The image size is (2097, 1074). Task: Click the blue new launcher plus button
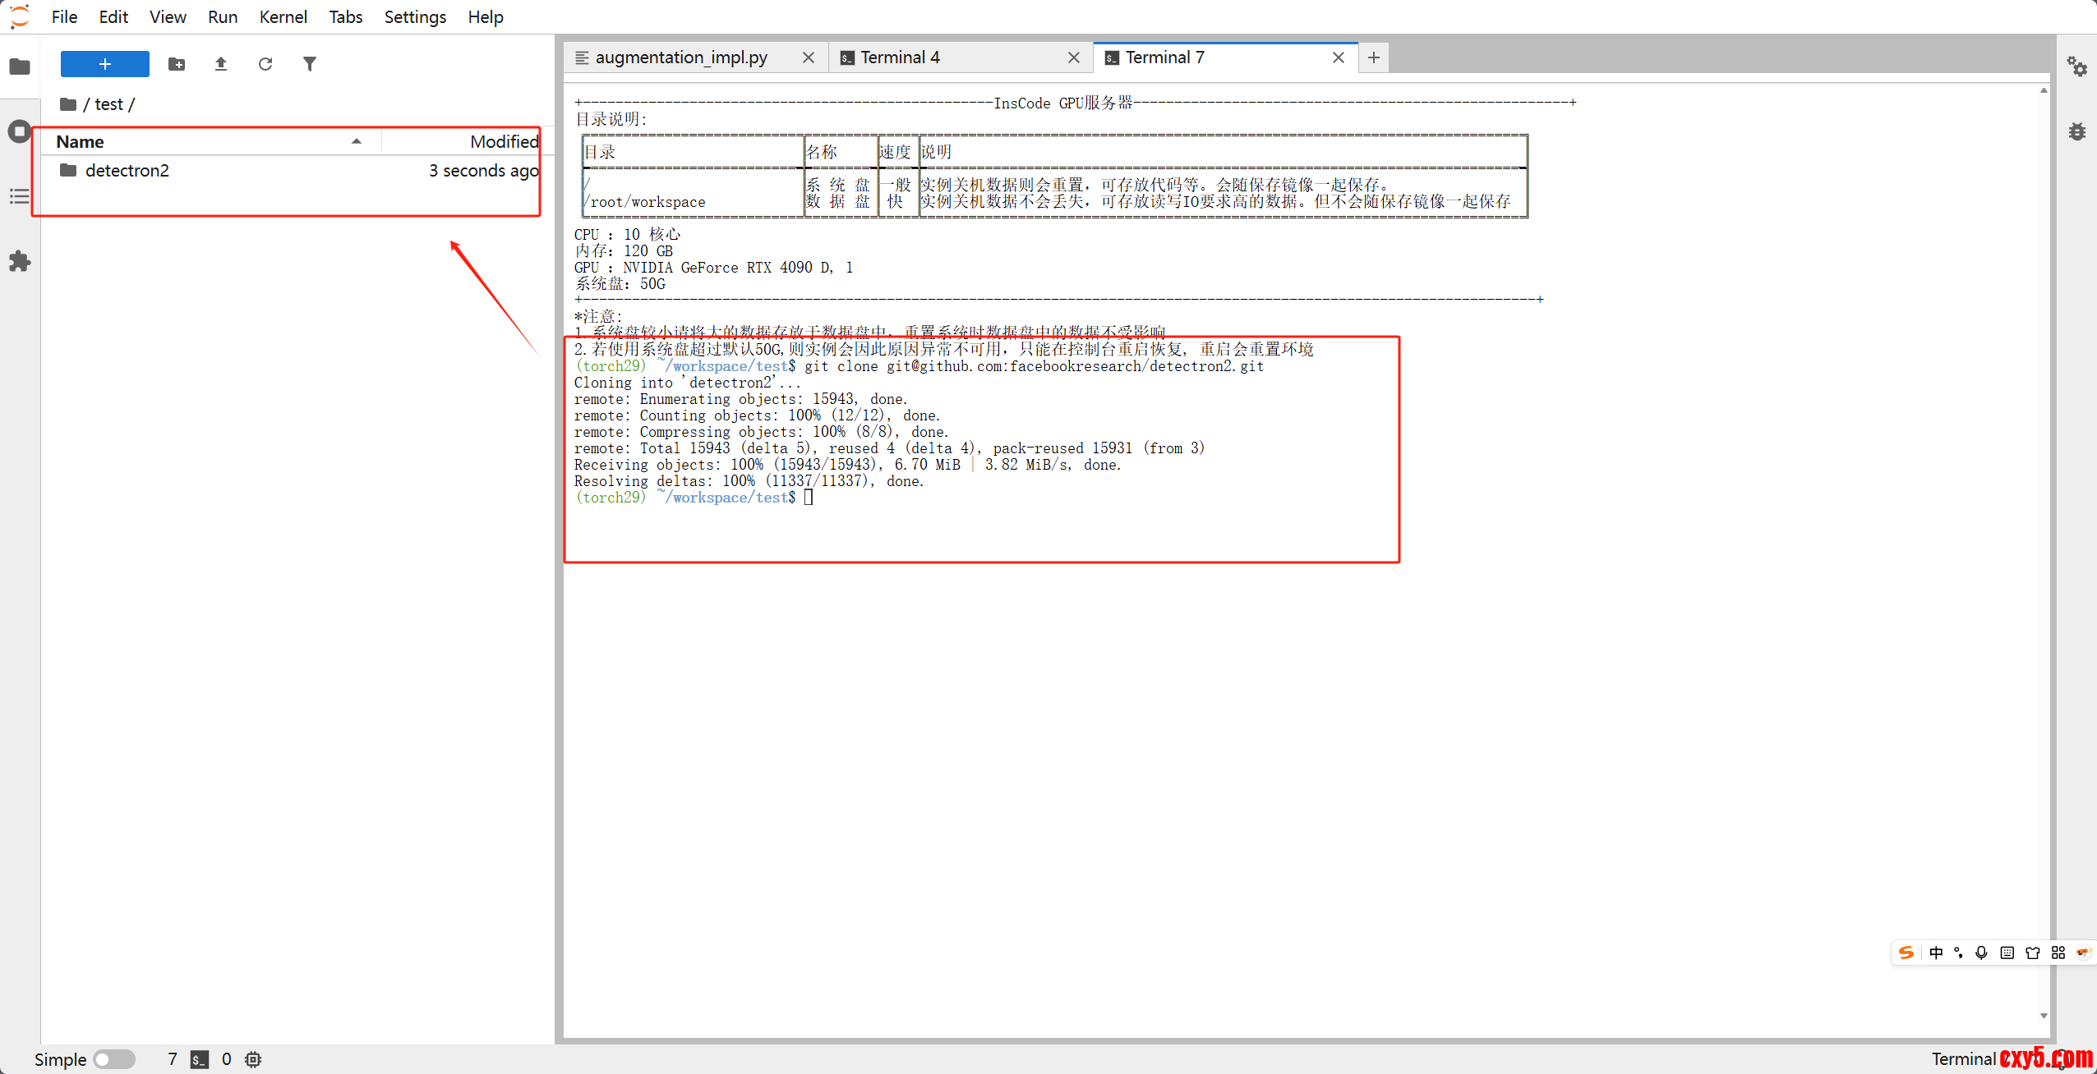click(104, 64)
